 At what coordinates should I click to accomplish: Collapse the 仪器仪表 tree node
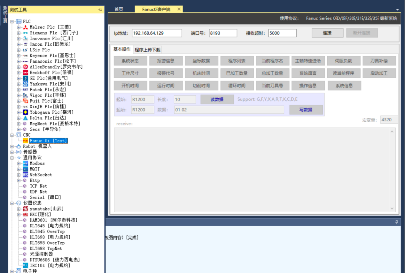click(x=12, y=203)
